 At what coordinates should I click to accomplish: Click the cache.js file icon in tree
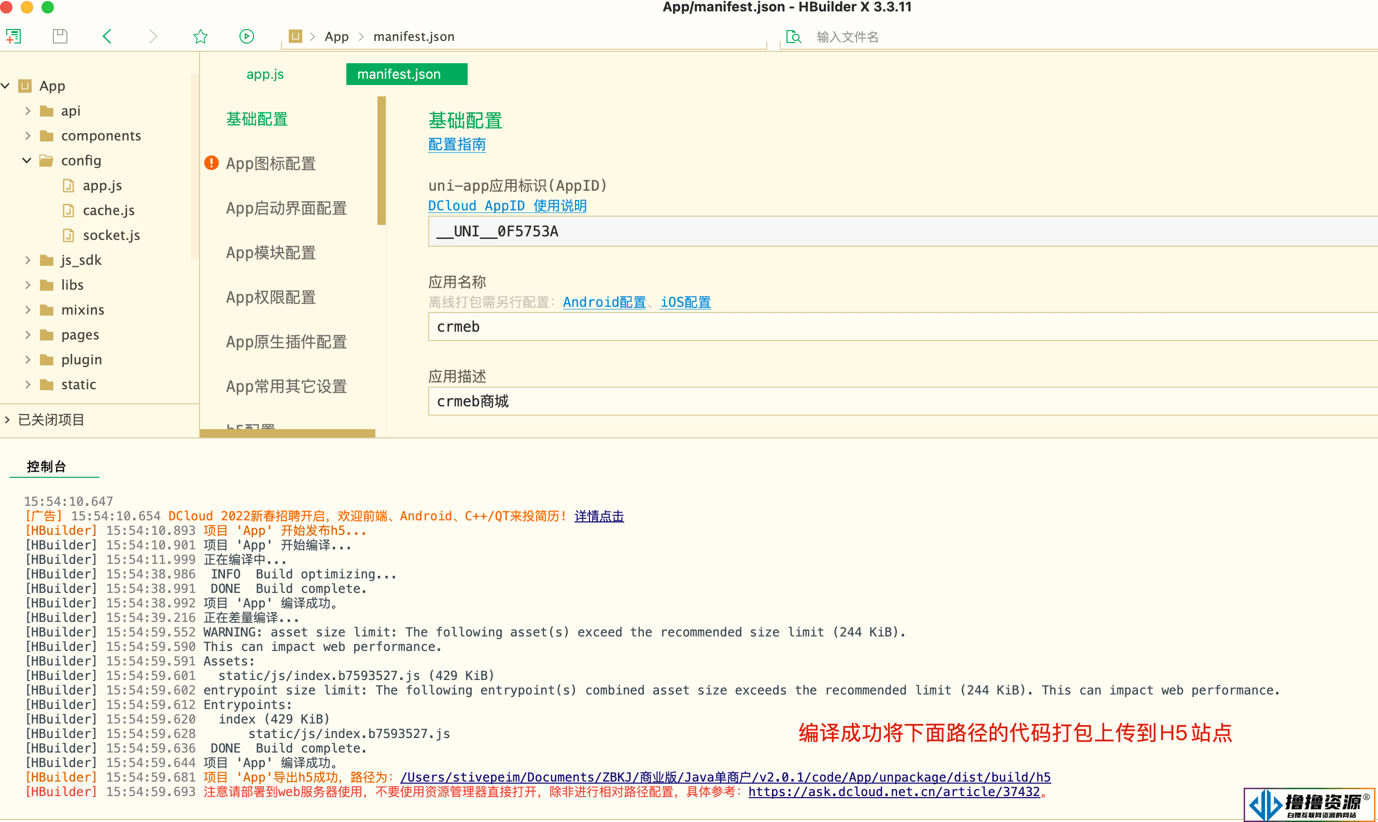click(68, 210)
